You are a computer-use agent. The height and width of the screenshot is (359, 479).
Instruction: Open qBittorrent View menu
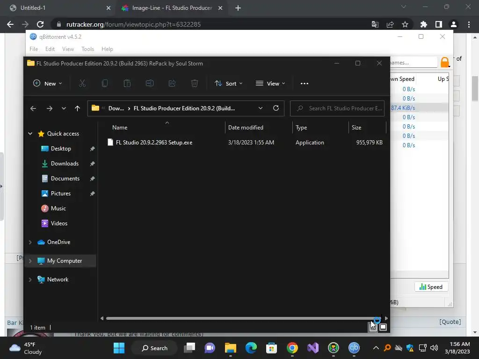pos(68,49)
